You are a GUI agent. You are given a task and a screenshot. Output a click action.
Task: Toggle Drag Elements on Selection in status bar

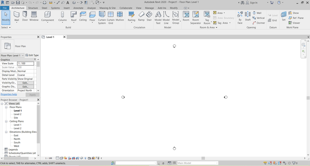point(284,163)
